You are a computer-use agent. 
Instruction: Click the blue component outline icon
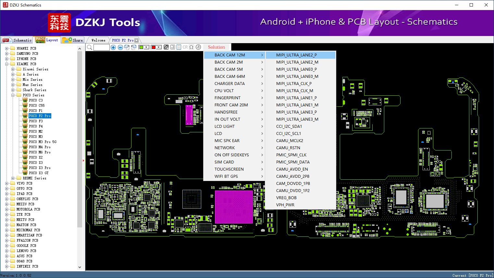(179, 47)
